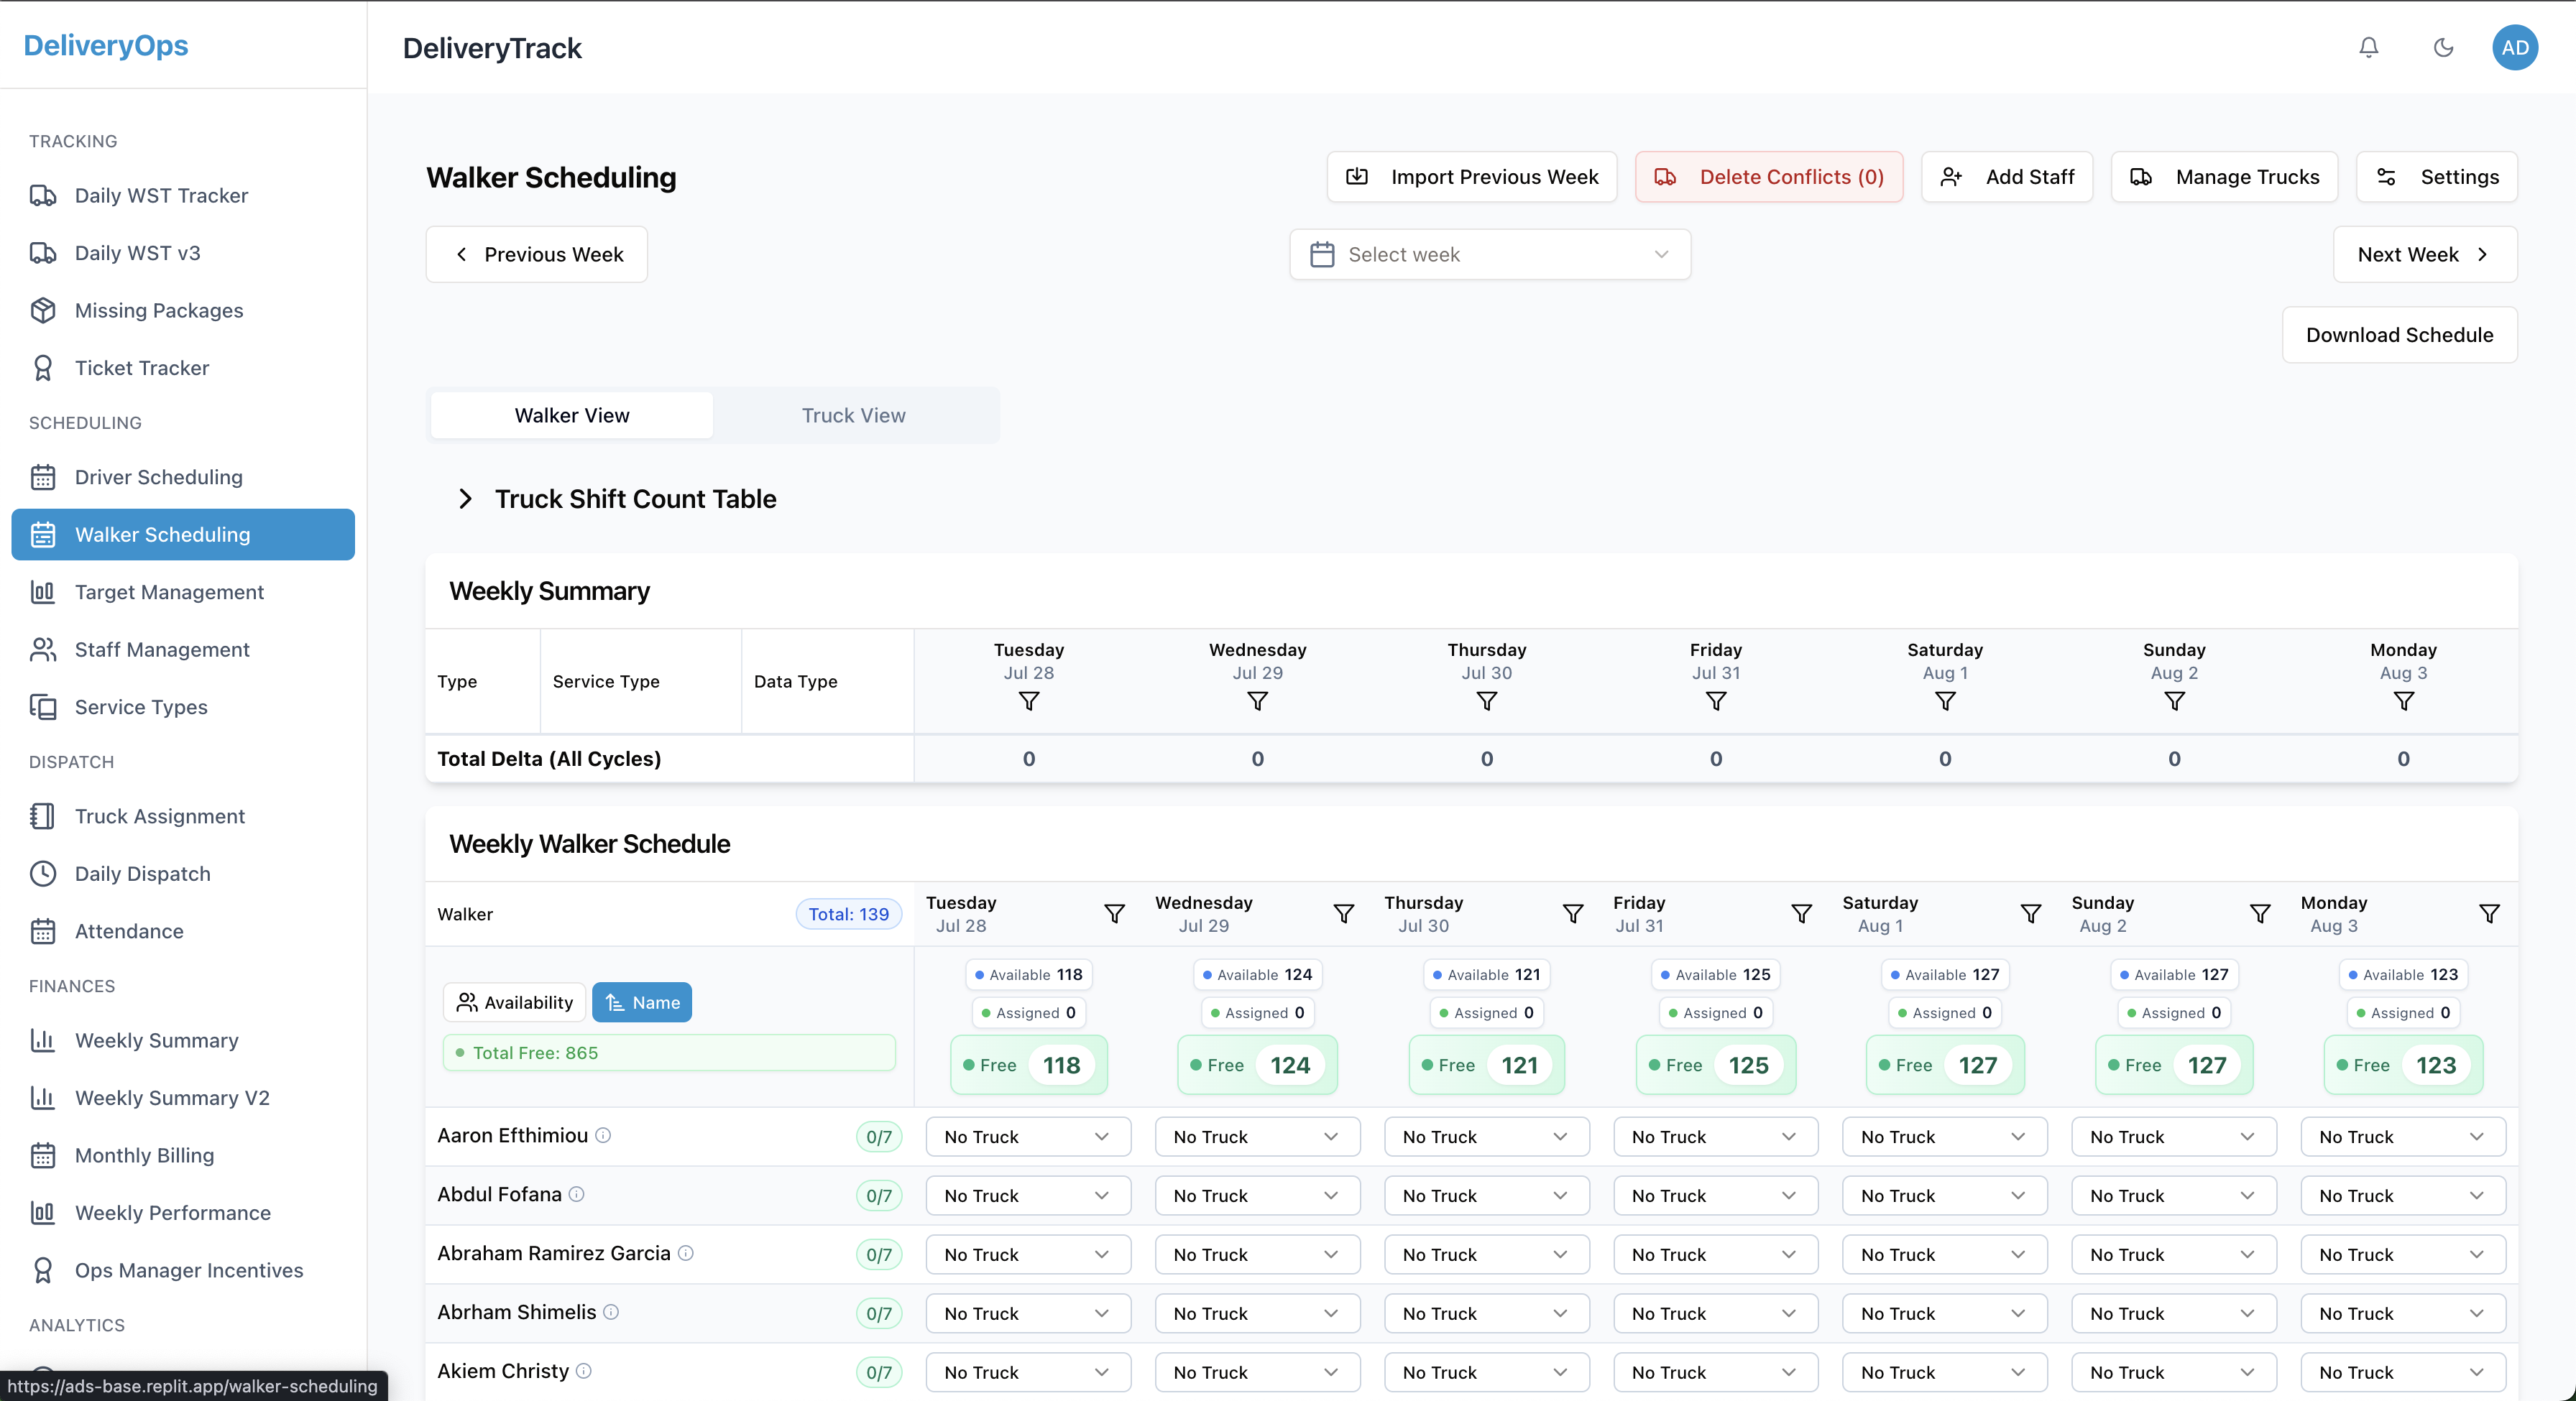This screenshot has height=1401, width=2576.
Task: Open notifications bell icon
Action: 2368,47
